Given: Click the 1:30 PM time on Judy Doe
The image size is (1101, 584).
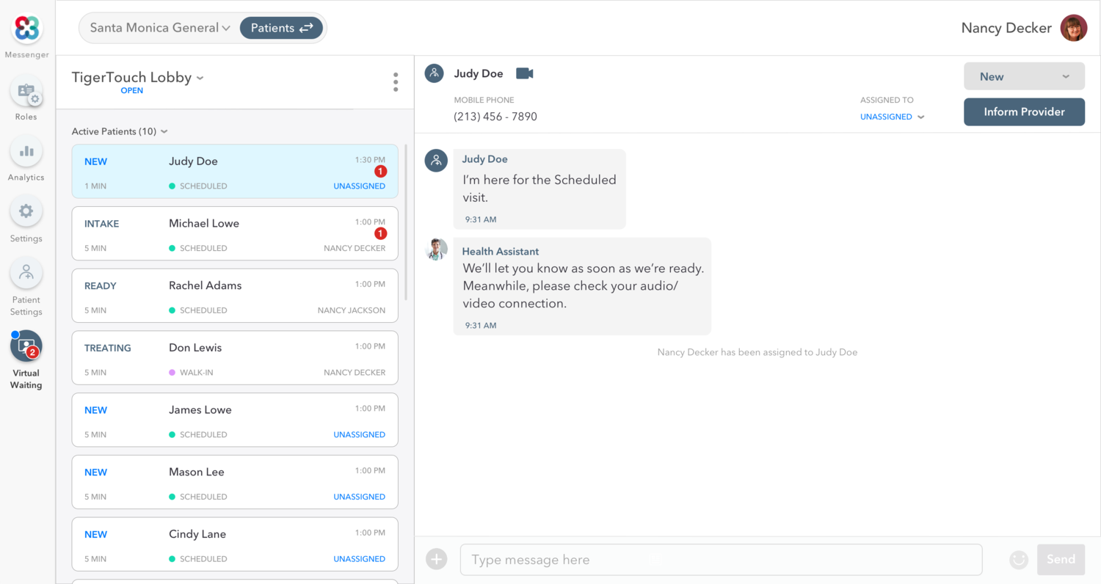Looking at the screenshot, I should [x=369, y=159].
